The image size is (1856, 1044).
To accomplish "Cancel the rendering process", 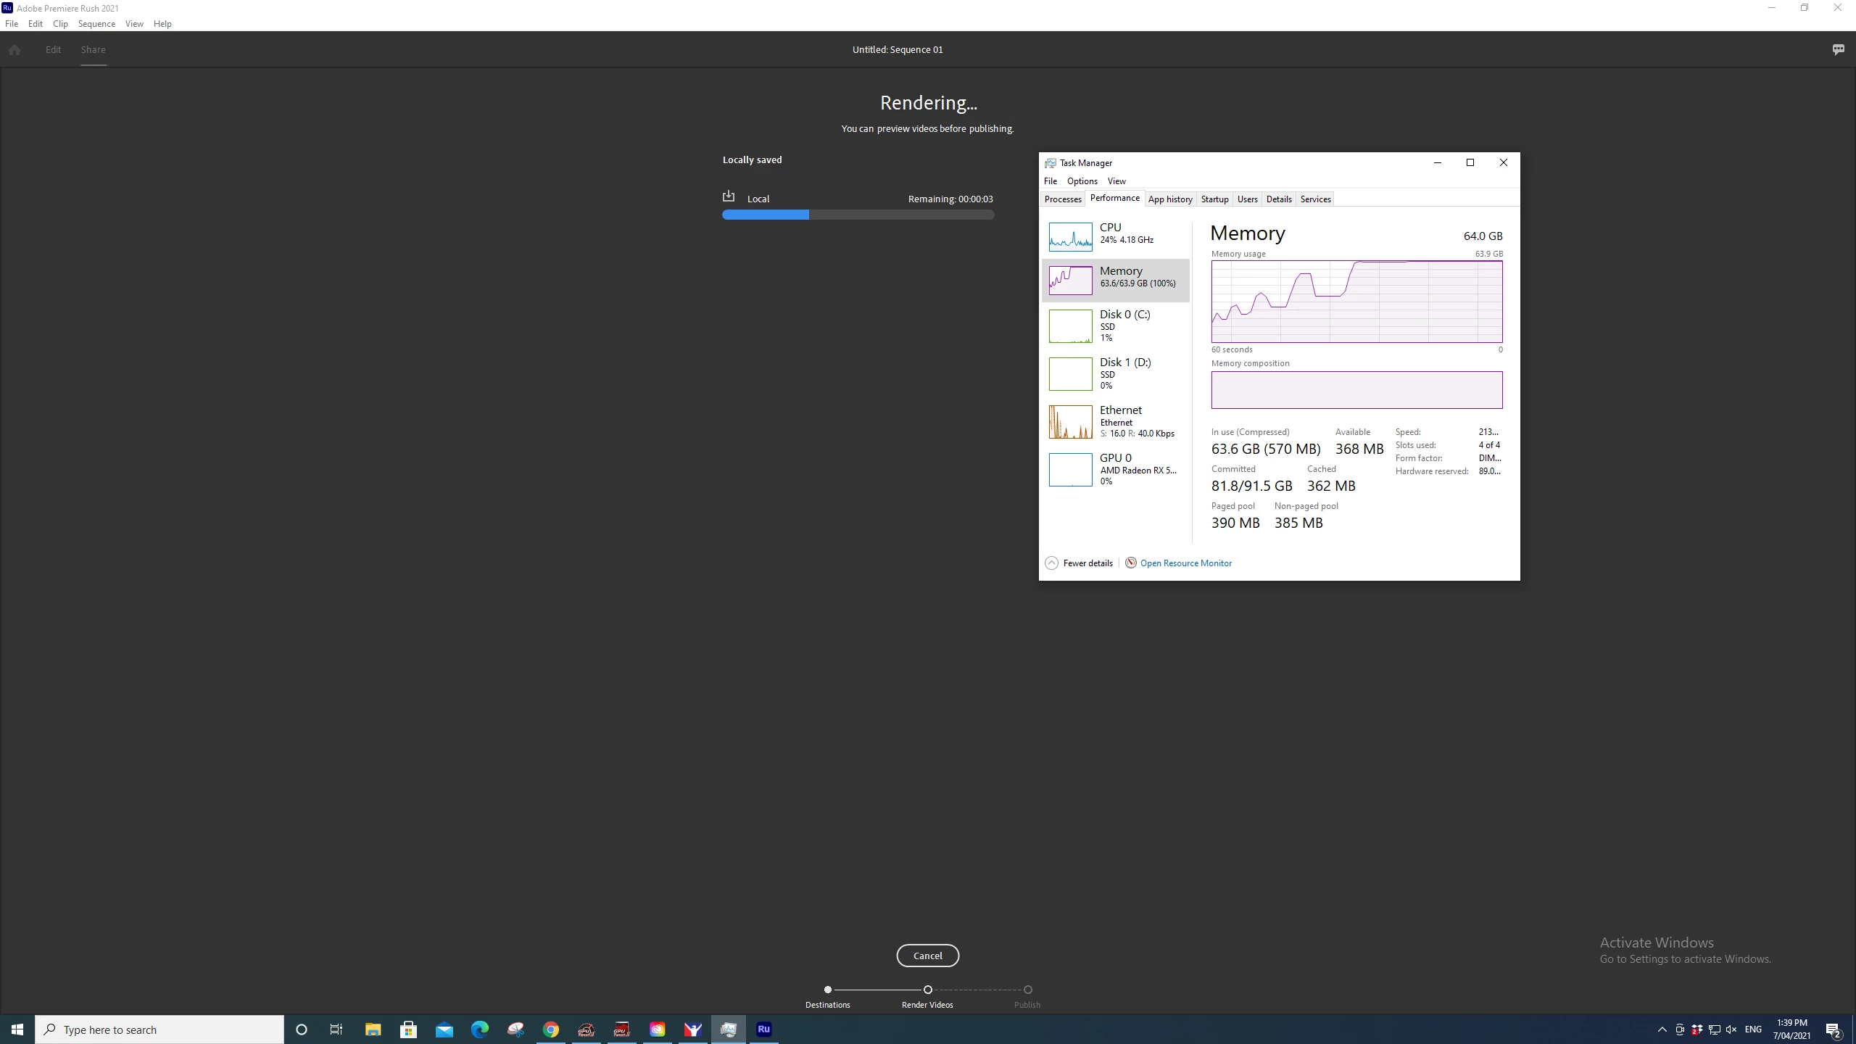I will click(x=927, y=956).
